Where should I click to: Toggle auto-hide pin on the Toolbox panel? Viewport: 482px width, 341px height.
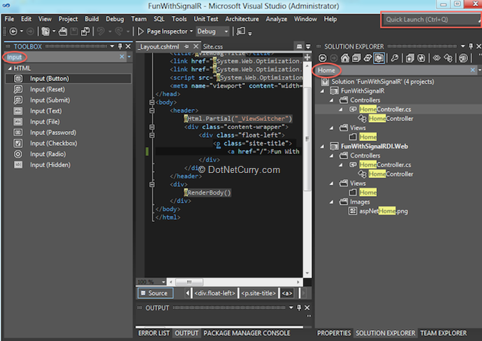120,46
